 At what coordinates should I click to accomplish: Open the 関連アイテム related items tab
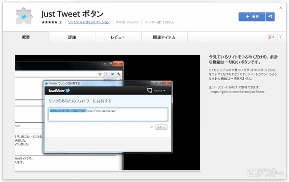click(x=164, y=37)
